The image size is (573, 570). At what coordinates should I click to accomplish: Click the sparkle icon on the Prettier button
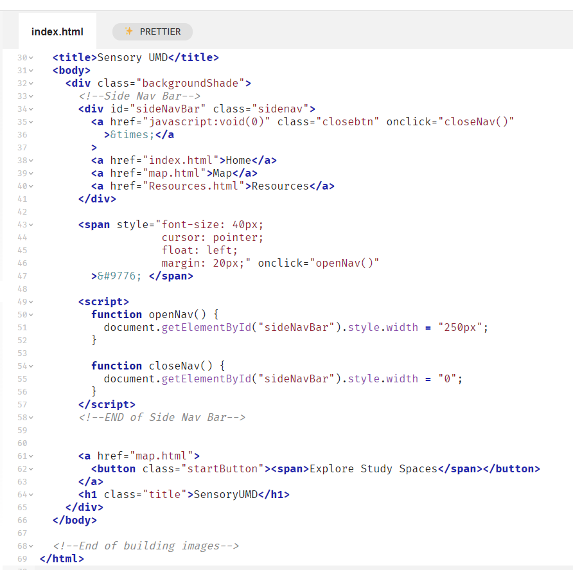(x=128, y=31)
